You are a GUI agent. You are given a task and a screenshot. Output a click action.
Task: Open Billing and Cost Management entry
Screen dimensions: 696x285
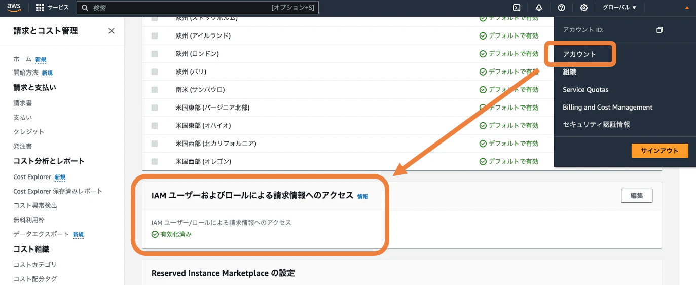coord(608,108)
